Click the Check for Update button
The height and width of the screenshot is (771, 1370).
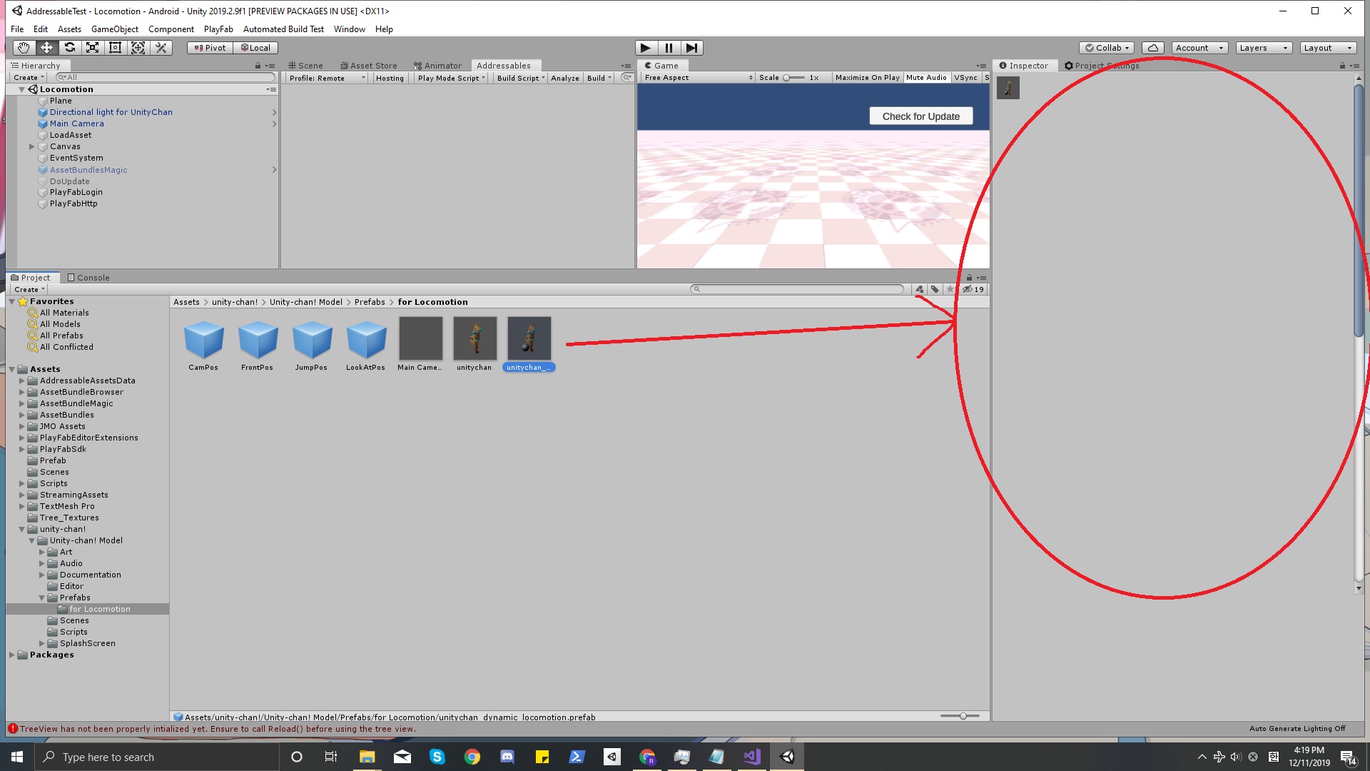point(920,116)
